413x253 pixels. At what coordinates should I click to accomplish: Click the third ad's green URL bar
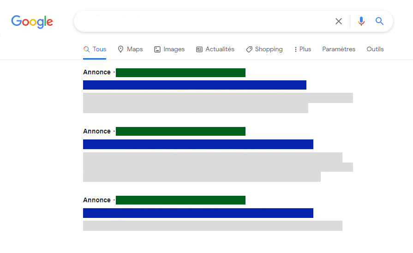pyautogui.click(x=180, y=200)
